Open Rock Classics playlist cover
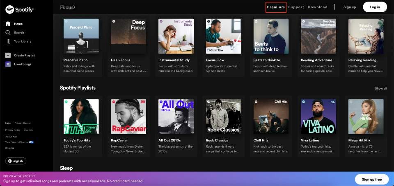 click(224, 117)
